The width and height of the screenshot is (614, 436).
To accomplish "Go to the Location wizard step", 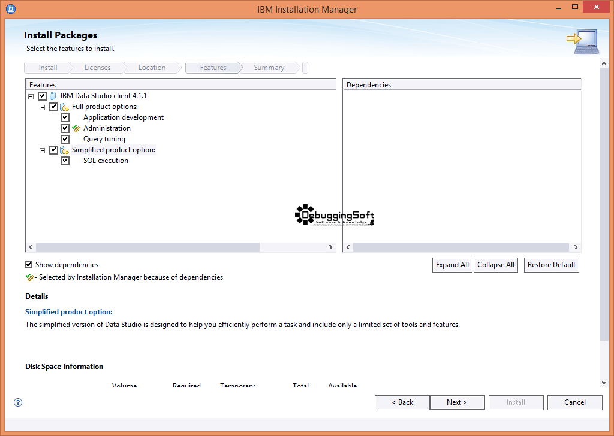I will [152, 68].
